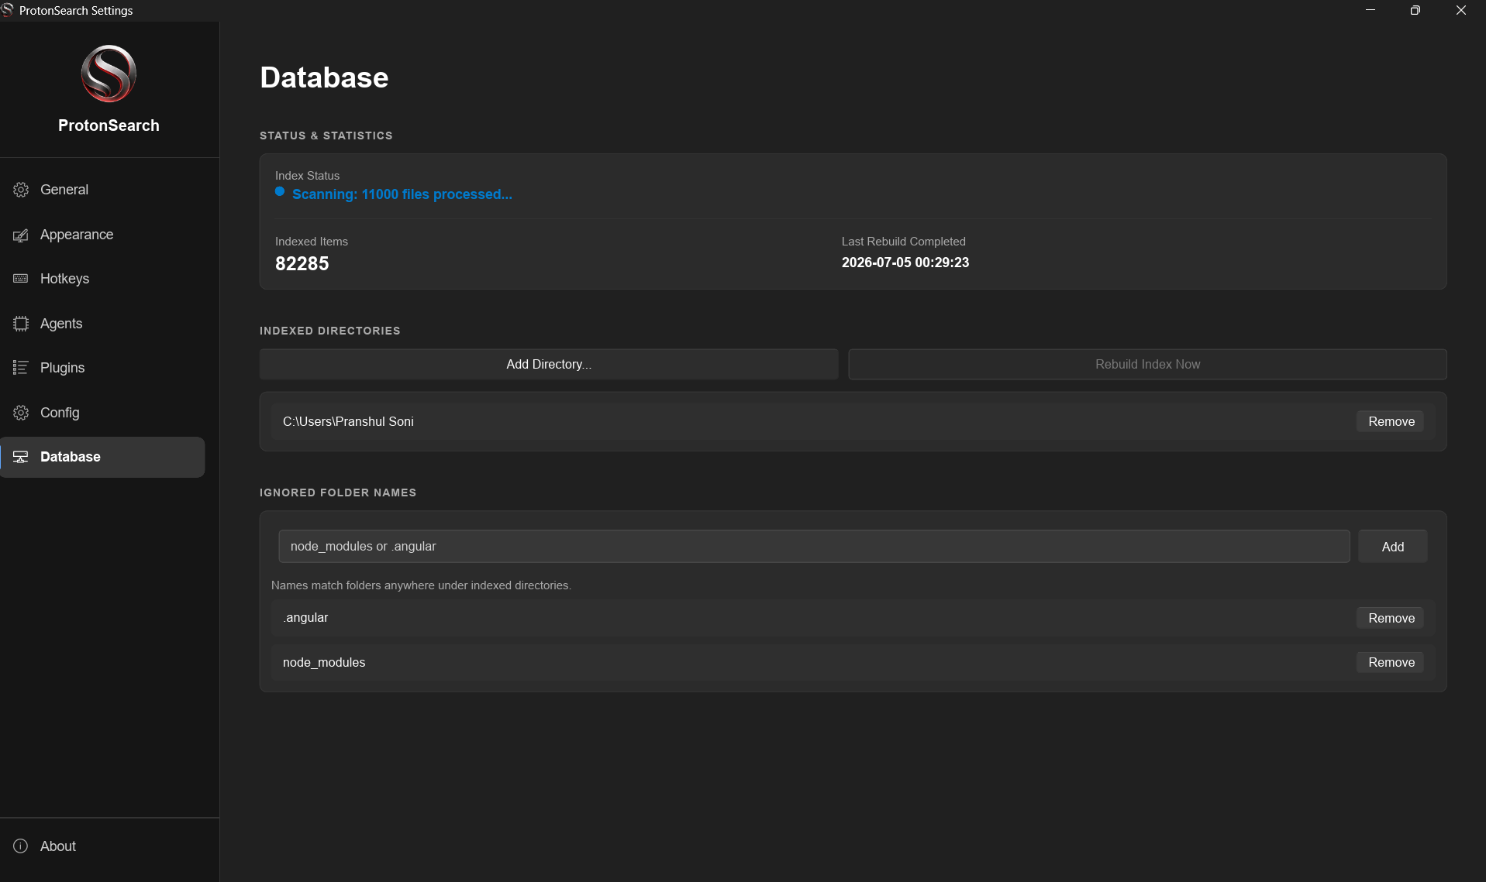Click the ProtonSearch logo in sidebar

pyautogui.click(x=109, y=74)
